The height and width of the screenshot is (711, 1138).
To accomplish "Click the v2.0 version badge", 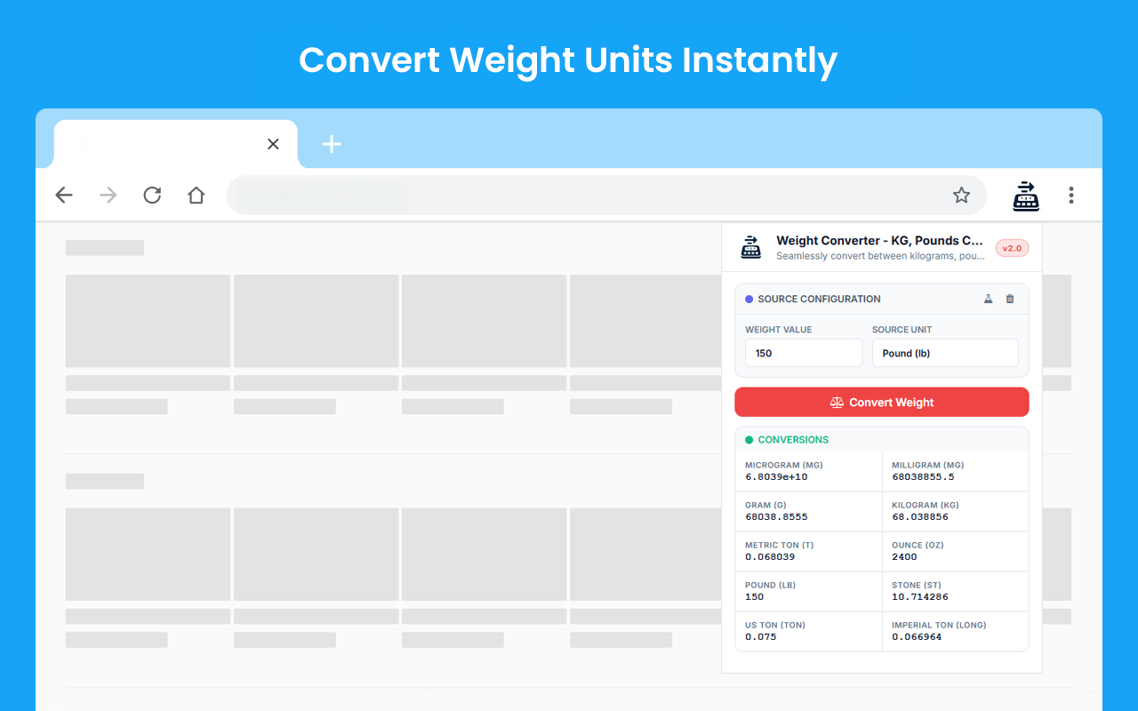I will pos(1012,248).
